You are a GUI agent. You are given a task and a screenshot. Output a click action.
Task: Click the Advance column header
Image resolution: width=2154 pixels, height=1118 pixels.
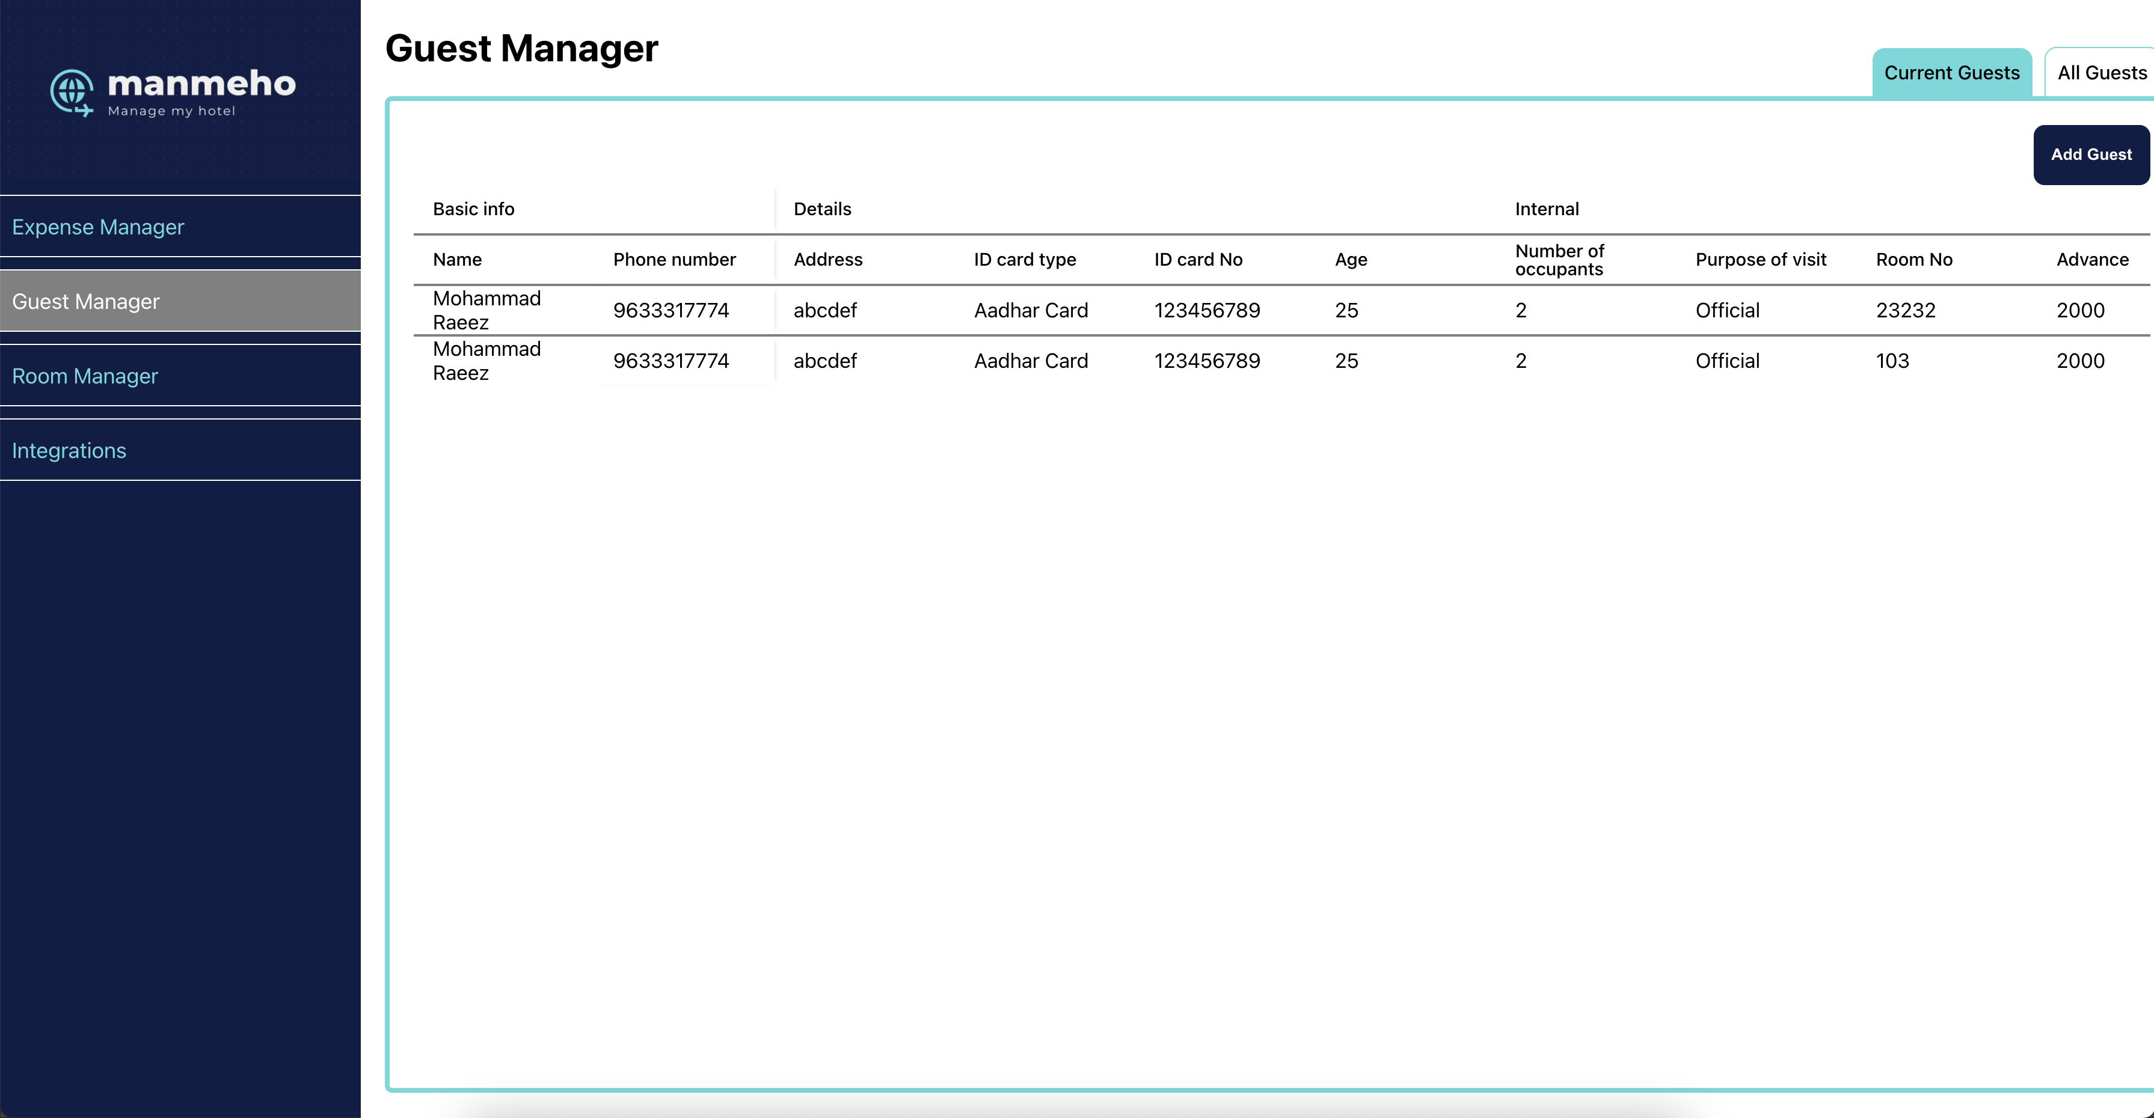[2091, 259]
